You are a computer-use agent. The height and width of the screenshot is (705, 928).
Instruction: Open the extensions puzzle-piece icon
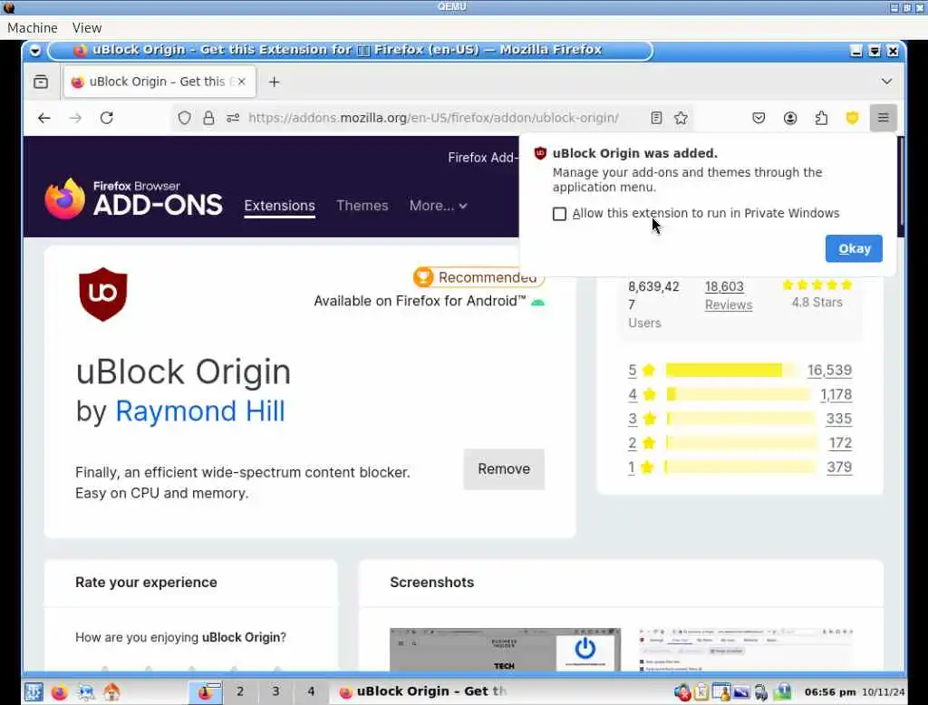coord(821,118)
